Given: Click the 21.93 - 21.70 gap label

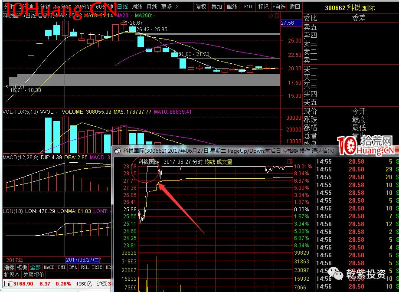Looking at the screenshot, I should click(194, 54).
